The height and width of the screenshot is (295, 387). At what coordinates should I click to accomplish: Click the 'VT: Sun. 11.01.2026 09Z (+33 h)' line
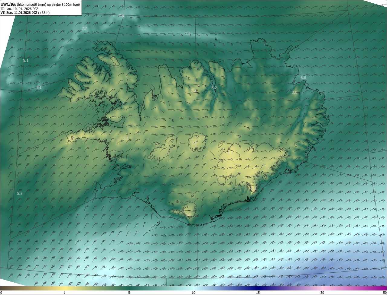(x=25, y=13)
